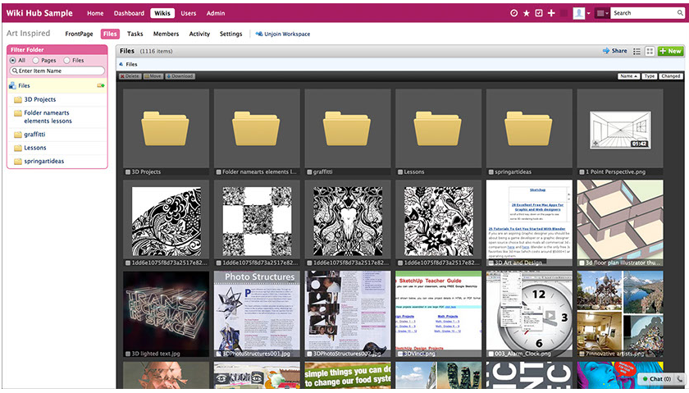Sort files by Name column
The height and width of the screenshot is (393, 689).
pyautogui.click(x=628, y=76)
